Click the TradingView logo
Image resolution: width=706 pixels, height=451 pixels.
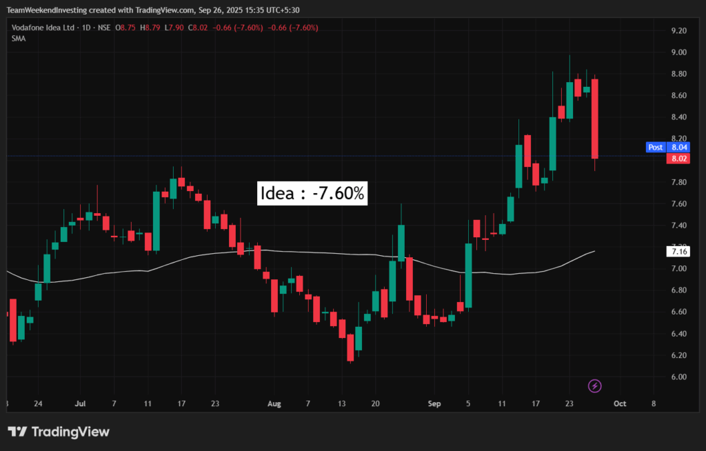[x=59, y=432]
